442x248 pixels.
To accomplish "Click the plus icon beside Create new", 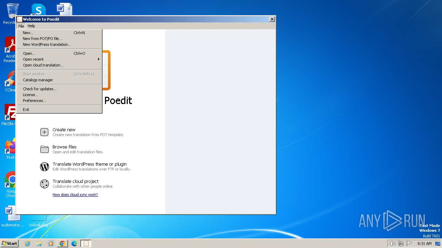I will coord(44,132).
